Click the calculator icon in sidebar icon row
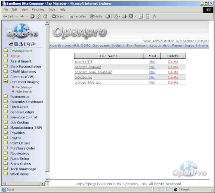Image resolution: width=215 pixels, height=193 pixels. (16, 44)
